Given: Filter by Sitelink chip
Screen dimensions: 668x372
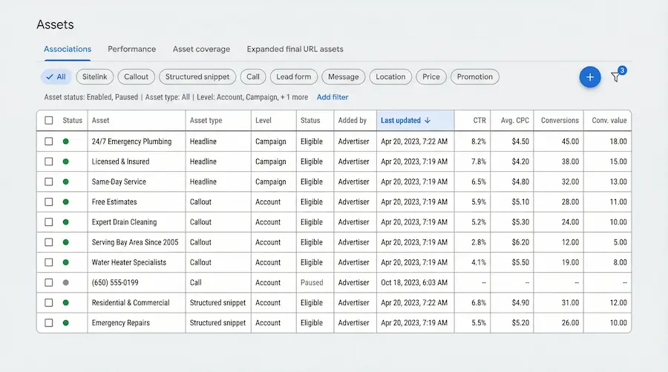Looking at the screenshot, I should pos(94,77).
